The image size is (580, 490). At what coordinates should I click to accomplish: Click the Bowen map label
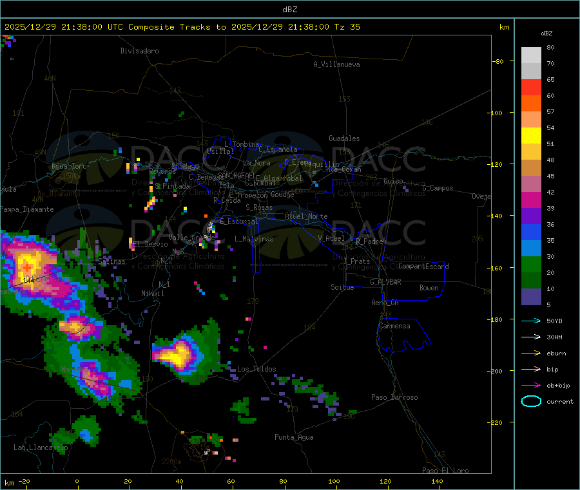429,288
